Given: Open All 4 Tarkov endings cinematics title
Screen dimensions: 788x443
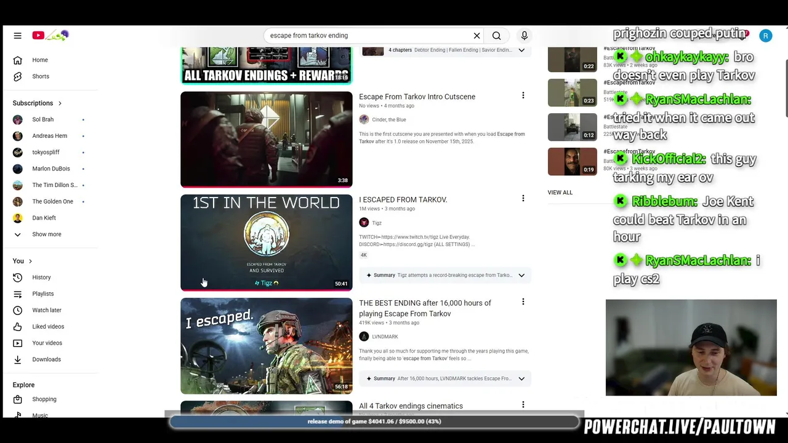Looking at the screenshot, I should tap(411, 406).
